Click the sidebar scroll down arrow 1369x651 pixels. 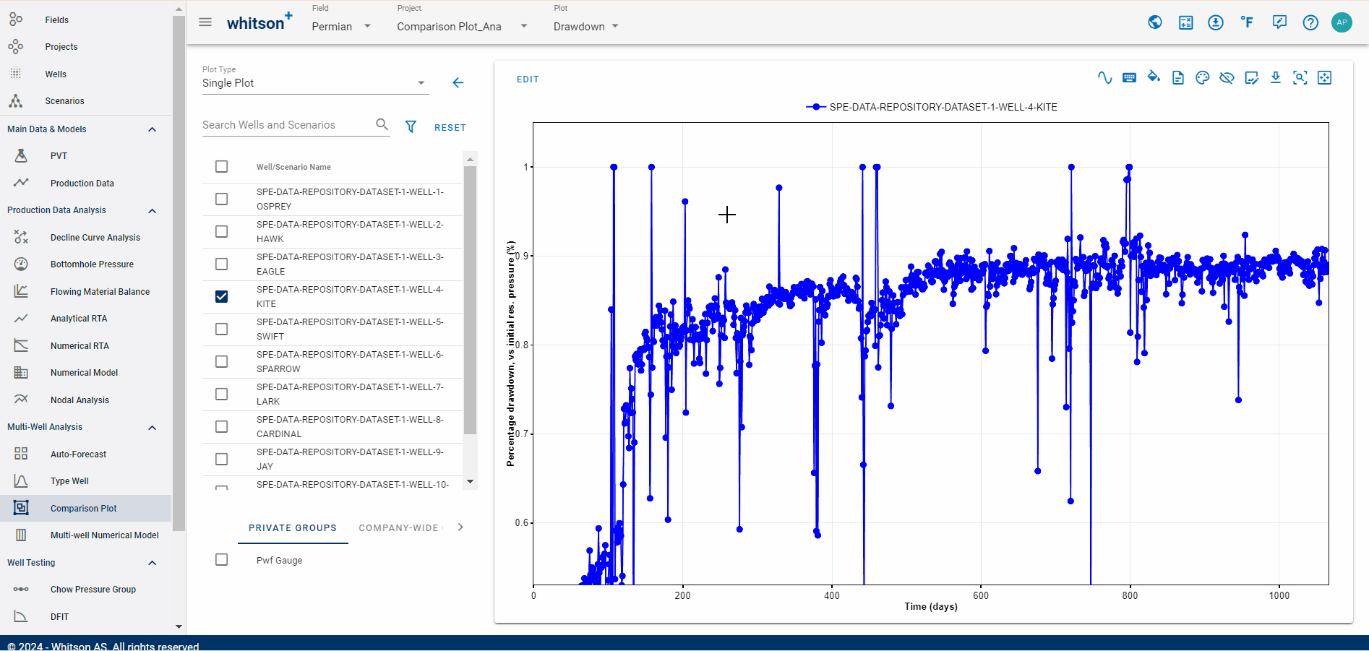pyautogui.click(x=179, y=626)
